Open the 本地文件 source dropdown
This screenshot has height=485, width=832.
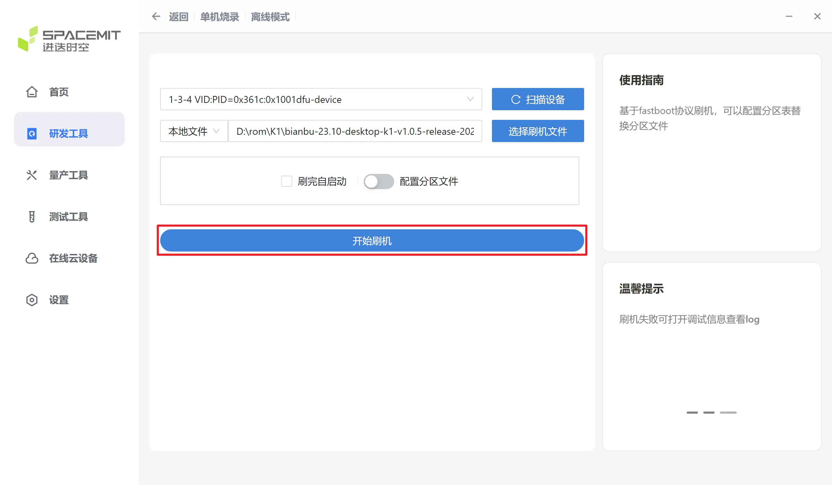[x=194, y=131]
